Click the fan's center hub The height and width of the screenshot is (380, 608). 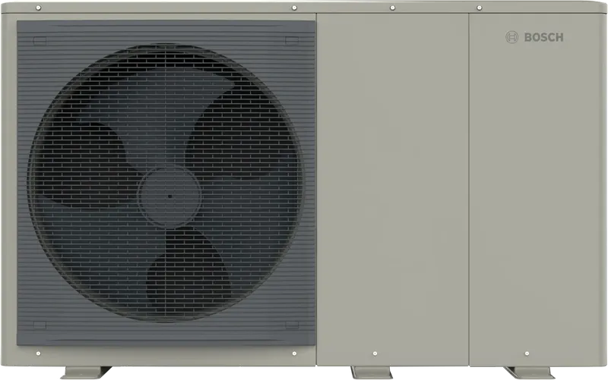[169, 193]
